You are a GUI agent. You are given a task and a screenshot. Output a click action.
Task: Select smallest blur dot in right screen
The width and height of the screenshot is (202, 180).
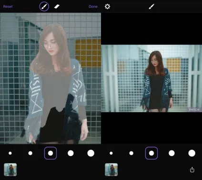111,153
